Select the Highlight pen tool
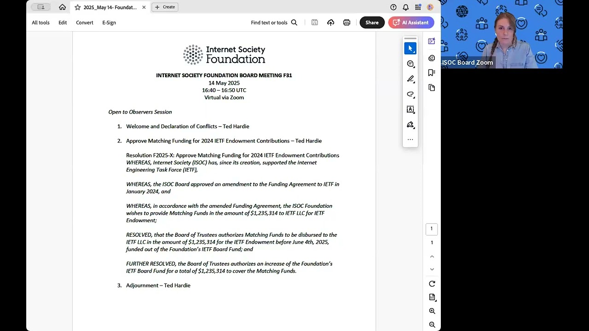589x331 pixels. pos(410,79)
